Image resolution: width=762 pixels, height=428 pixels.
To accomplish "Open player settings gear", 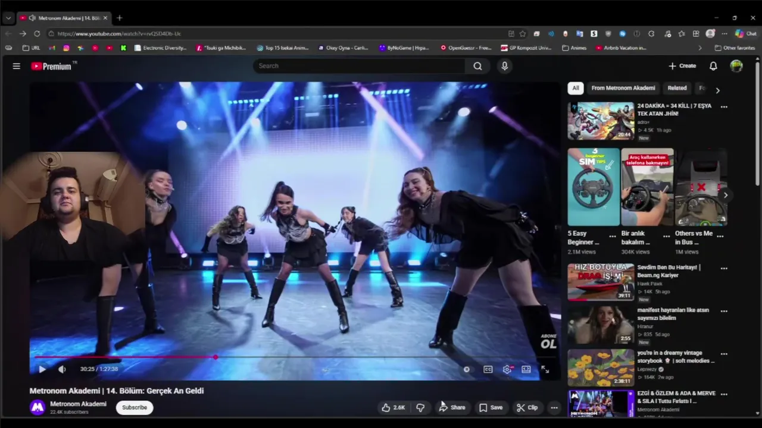I will (507, 369).
